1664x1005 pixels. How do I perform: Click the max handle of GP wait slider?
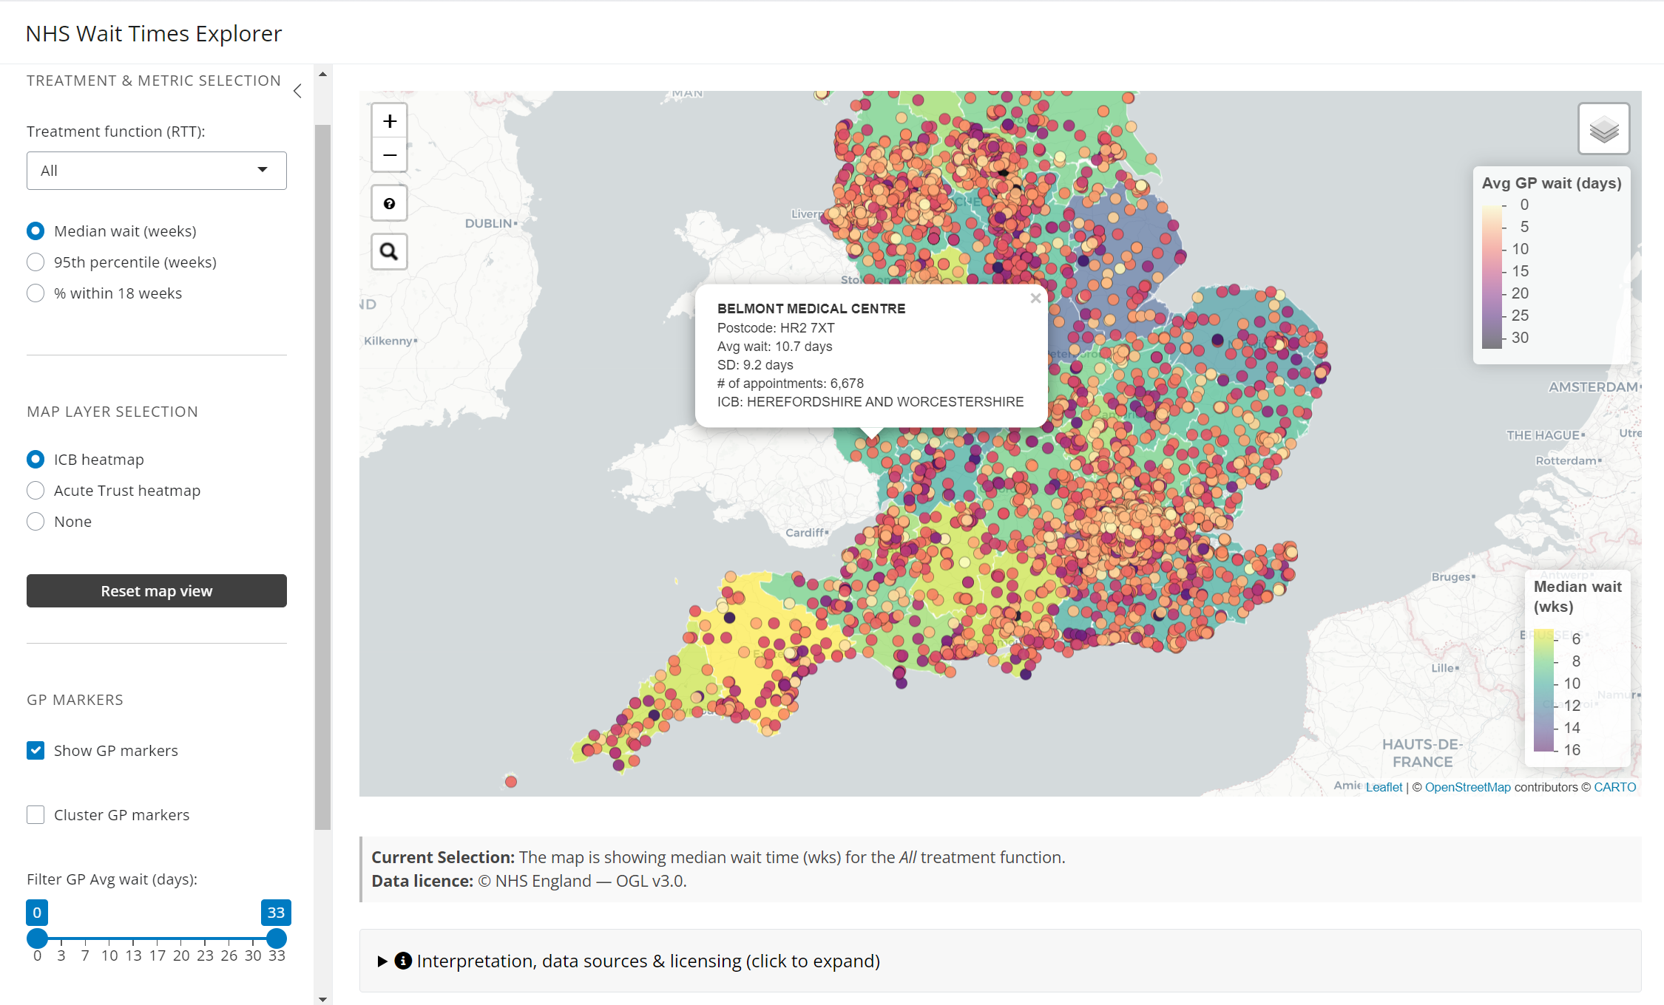277,938
